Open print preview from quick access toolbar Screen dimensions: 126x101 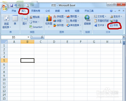click(27, 6)
